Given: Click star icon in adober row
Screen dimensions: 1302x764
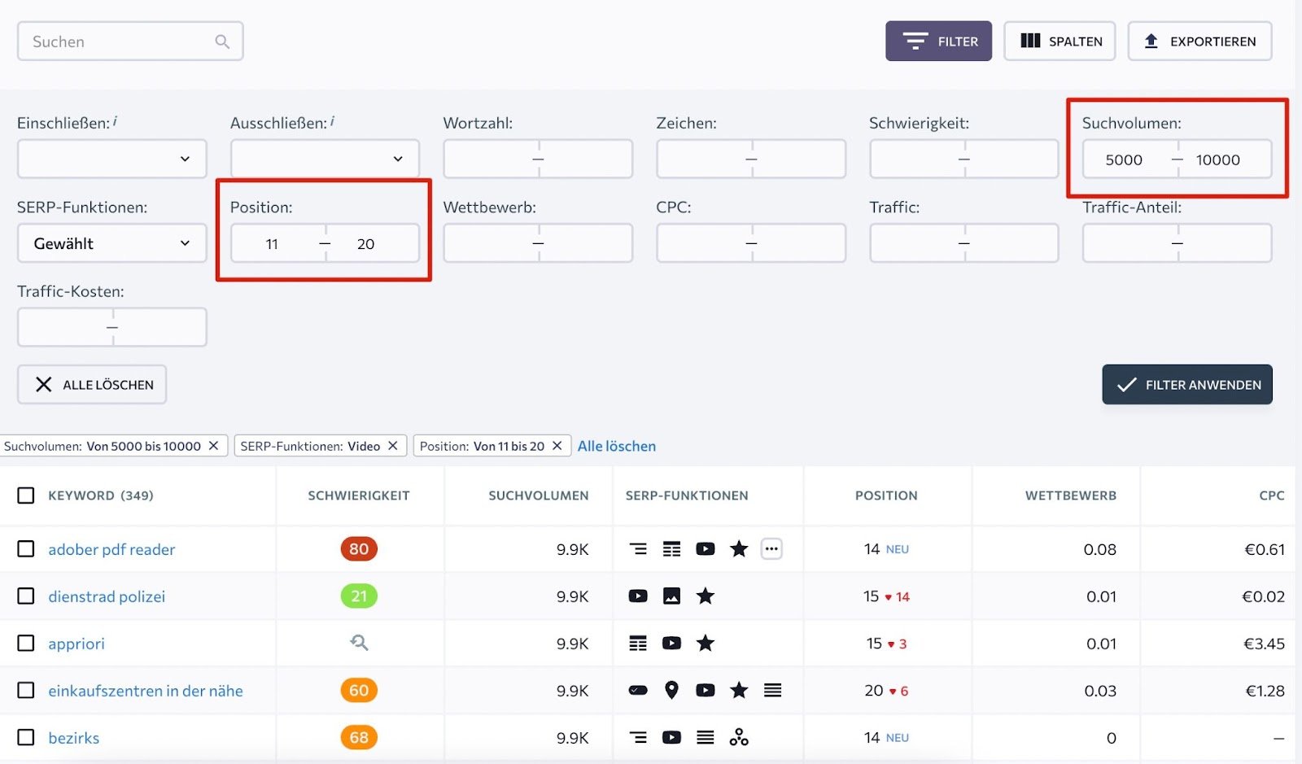Looking at the screenshot, I should pyautogui.click(x=739, y=548).
